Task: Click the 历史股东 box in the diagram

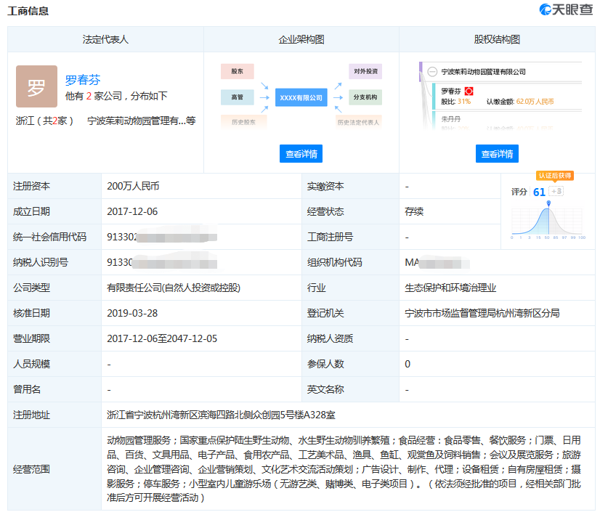Action: 237,121
